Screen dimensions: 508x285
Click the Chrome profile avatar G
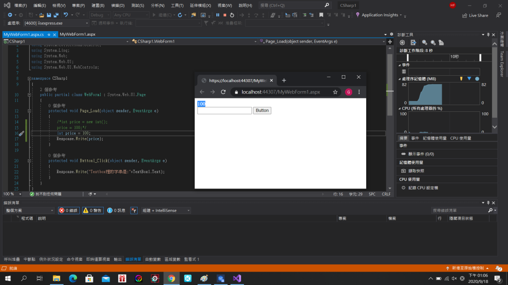(x=349, y=92)
